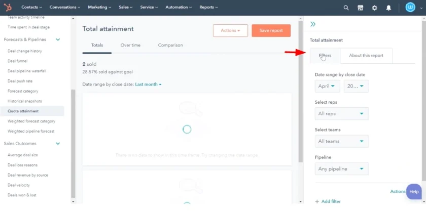
Task: Click the report area scrollbar thumb
Action: click(300, 92)
